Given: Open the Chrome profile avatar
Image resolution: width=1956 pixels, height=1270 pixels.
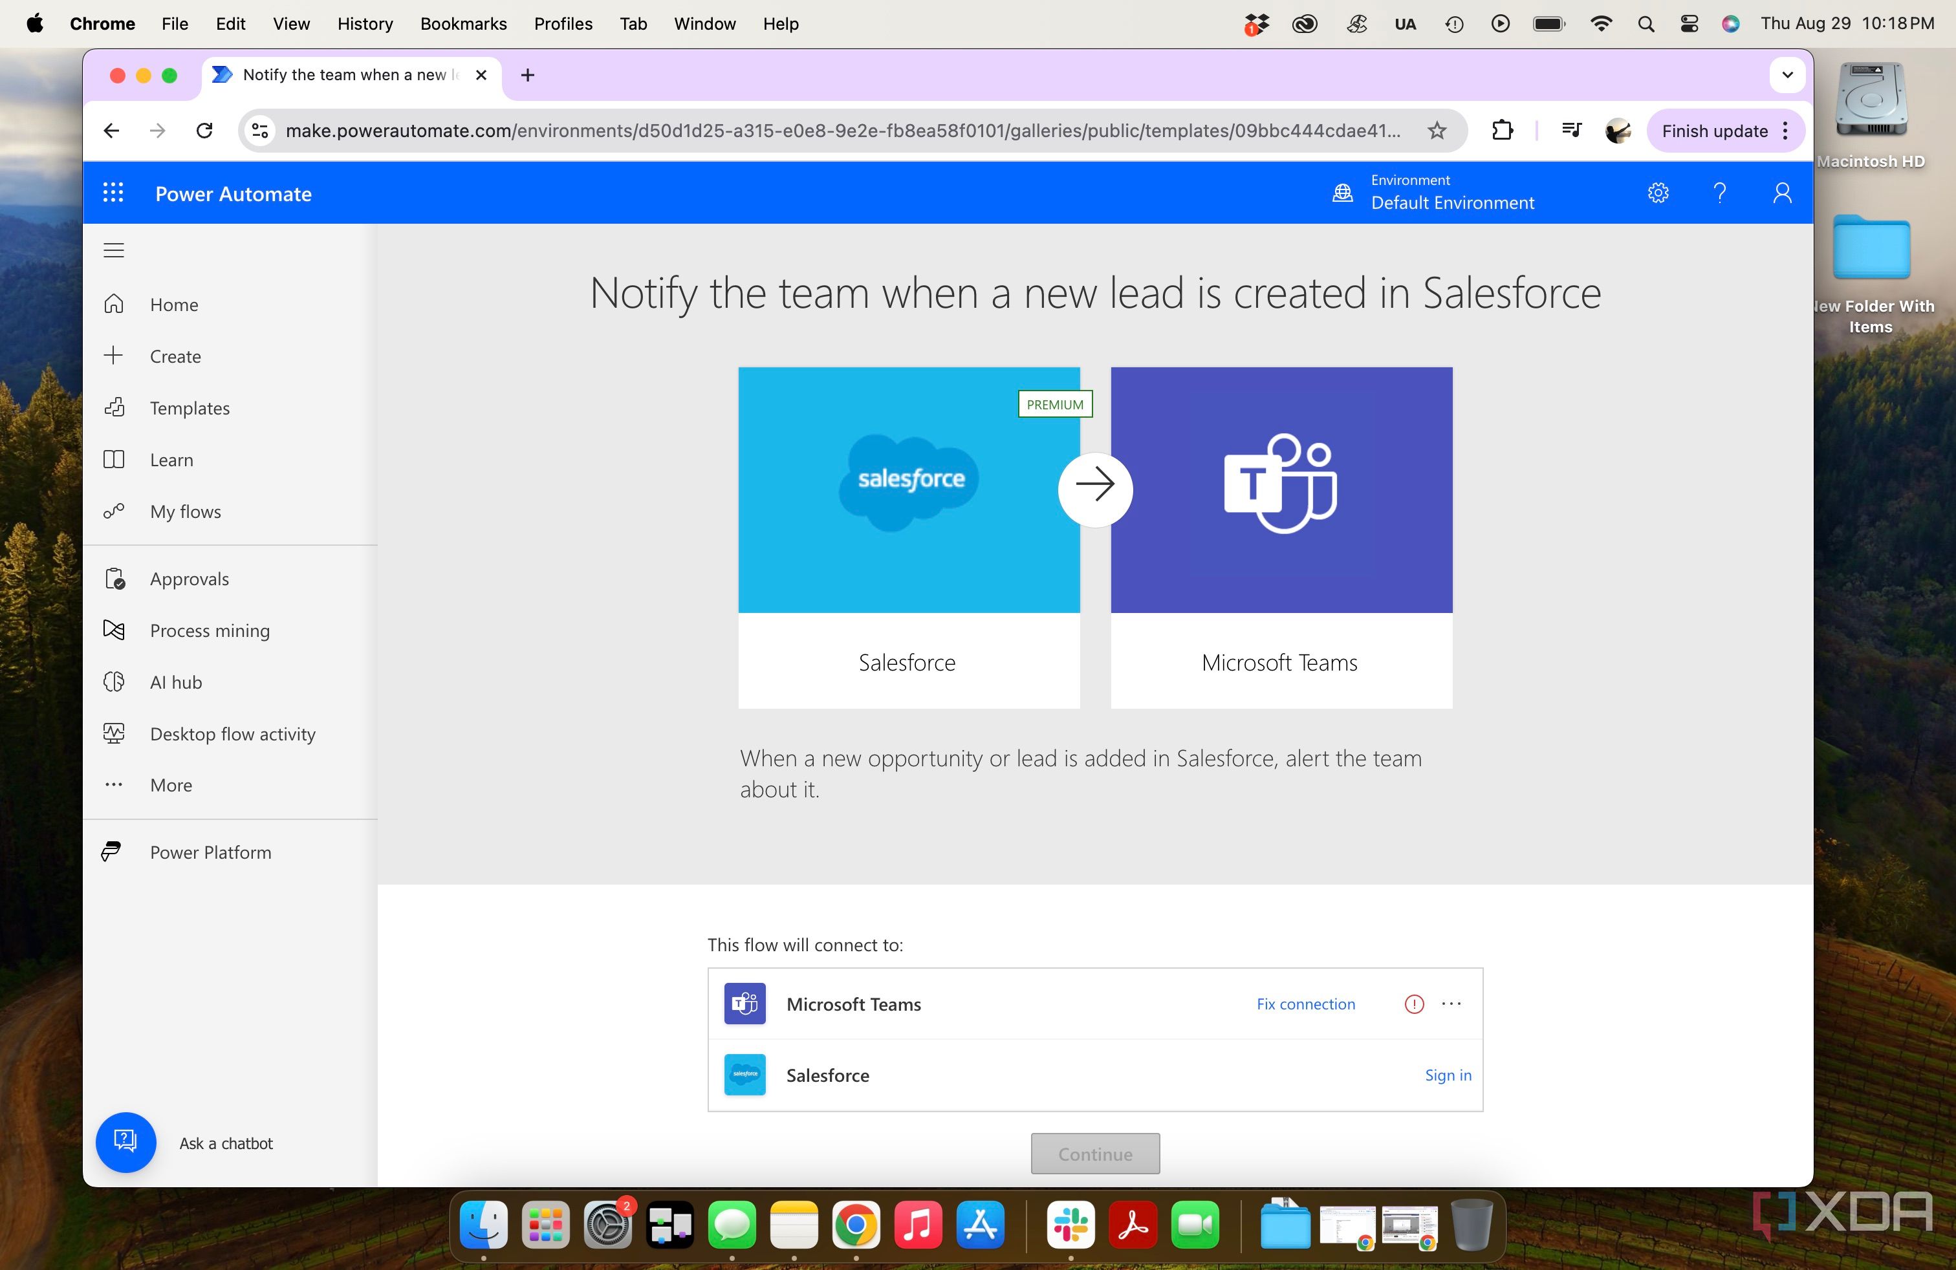Looking at the screenshot, I should tap(1618, 131).
